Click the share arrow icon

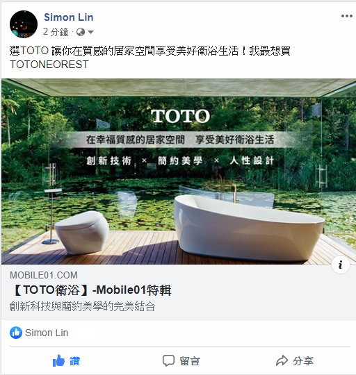(x=282, y=360)
